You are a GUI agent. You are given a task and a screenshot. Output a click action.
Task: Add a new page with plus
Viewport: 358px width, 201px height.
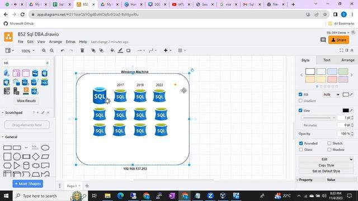click(87, 186)
